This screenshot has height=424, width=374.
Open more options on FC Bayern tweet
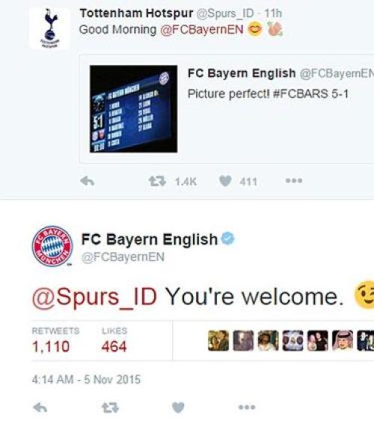pyautogui.click(x=247, y=407)
